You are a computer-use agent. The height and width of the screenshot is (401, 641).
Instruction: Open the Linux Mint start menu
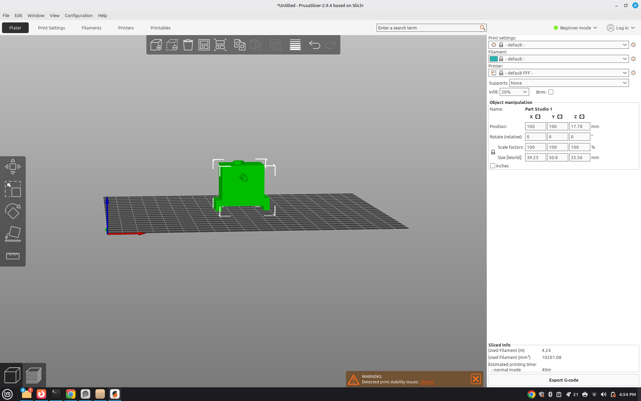(7, 394)
